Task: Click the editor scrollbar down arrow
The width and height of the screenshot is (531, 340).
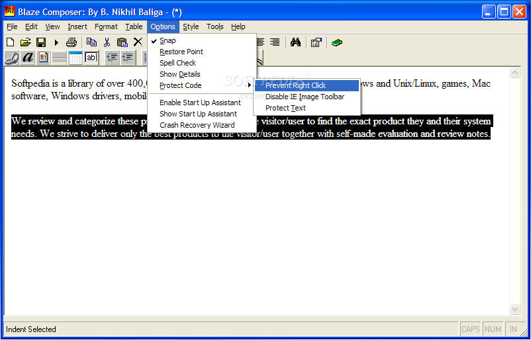Action: [514, 309]
